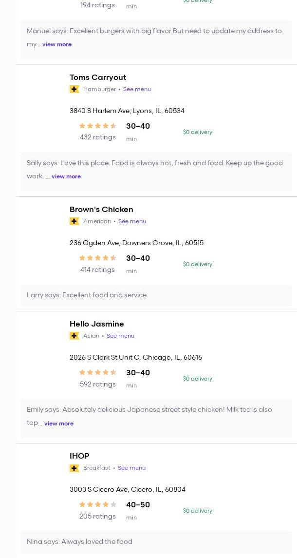Click the plus badge under Brown's Chicken

tap(74, 221)
